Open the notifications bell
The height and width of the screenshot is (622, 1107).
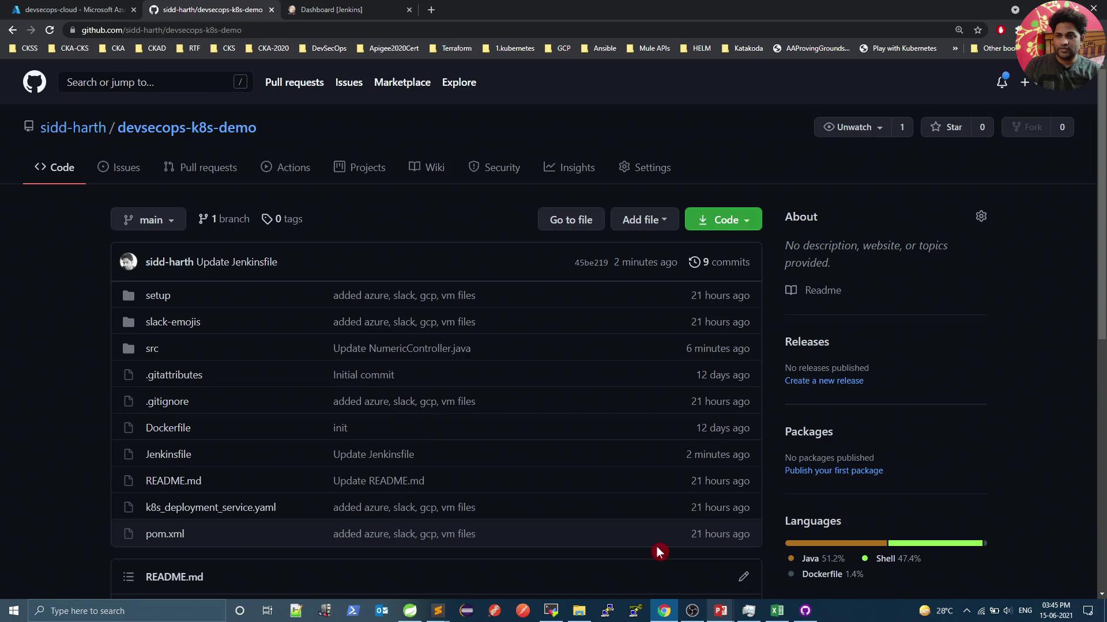click(x=1002, y=82)
